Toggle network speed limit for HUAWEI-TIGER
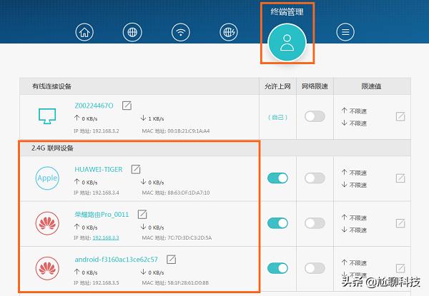The height and width of the screenshot is (296, 429). pyautogui.click(x=315, y=178)
